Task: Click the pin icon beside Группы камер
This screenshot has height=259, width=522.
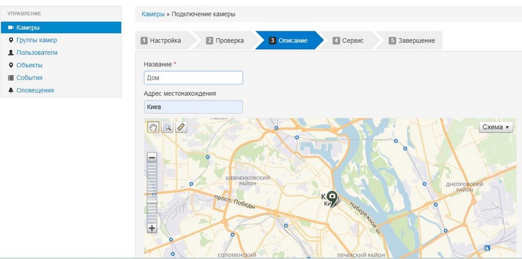Action: coord(10,40)
